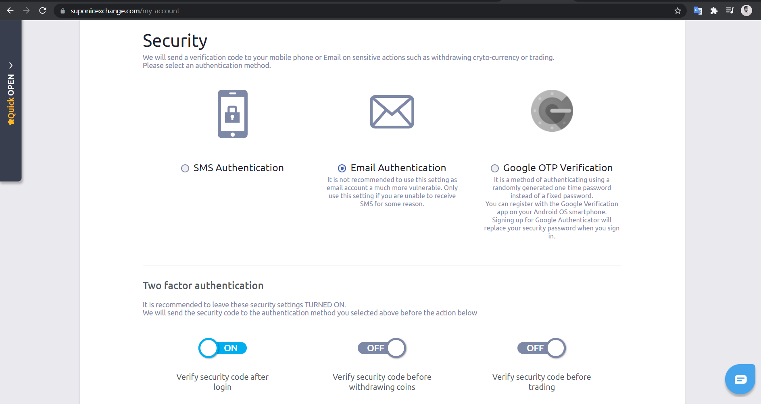The height and width of the screenshot is (404, 761).
Task: Click the SMS Authentication label text
Action: click(x=239, y=168)
